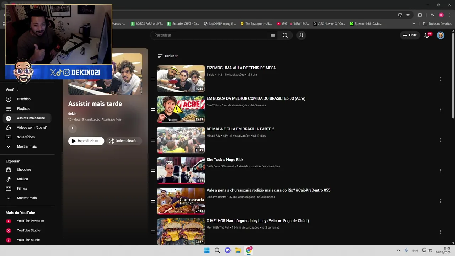The image size is (455, 256).
Task: Click Ordem aleatória shuffle button
Action: tap(124, 141)
